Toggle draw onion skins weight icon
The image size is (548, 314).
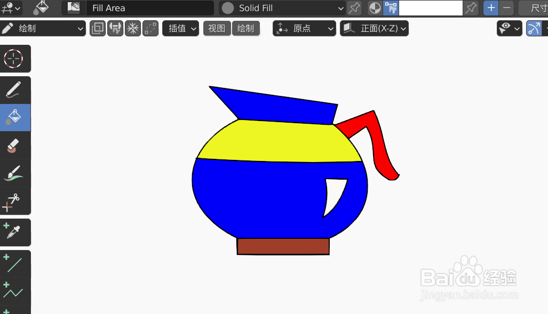115,28
